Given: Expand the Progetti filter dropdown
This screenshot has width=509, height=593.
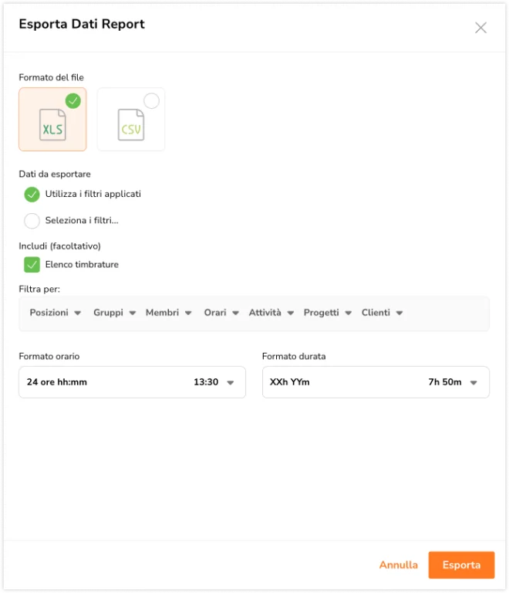Looking at the screenshot, I should (328, 313).
